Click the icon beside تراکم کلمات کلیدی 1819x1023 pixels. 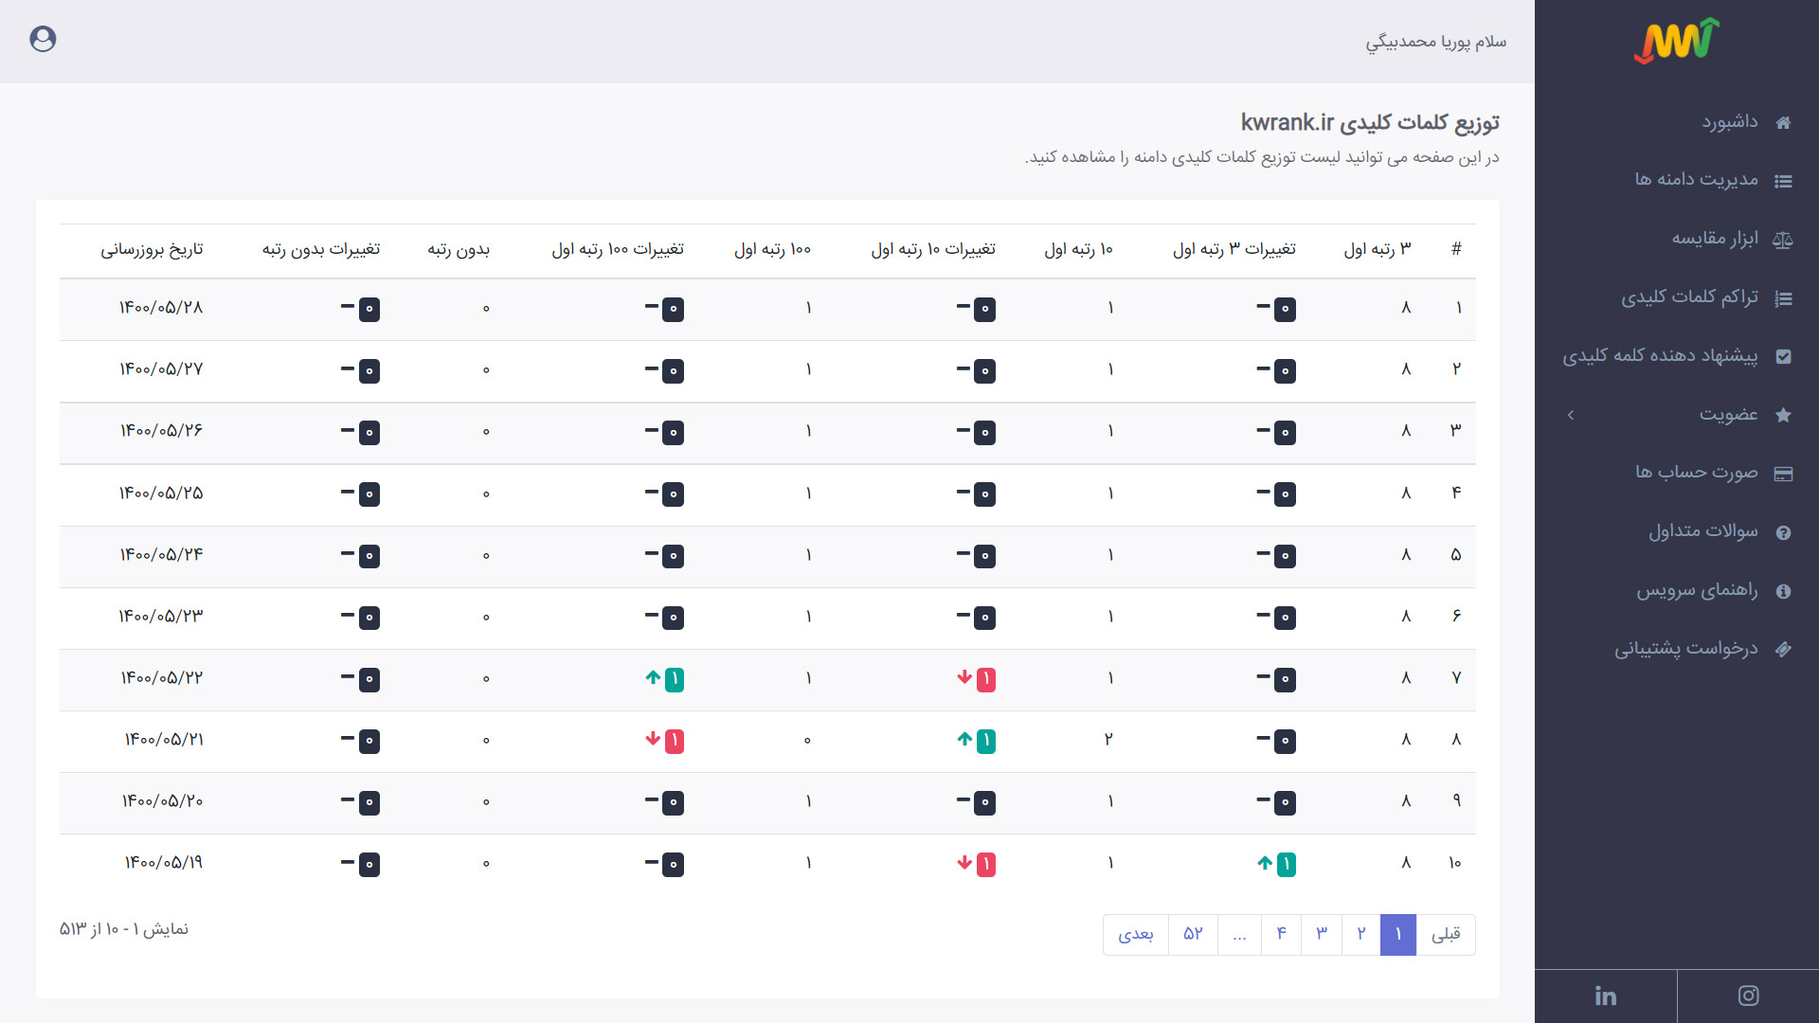point(1783,298)
